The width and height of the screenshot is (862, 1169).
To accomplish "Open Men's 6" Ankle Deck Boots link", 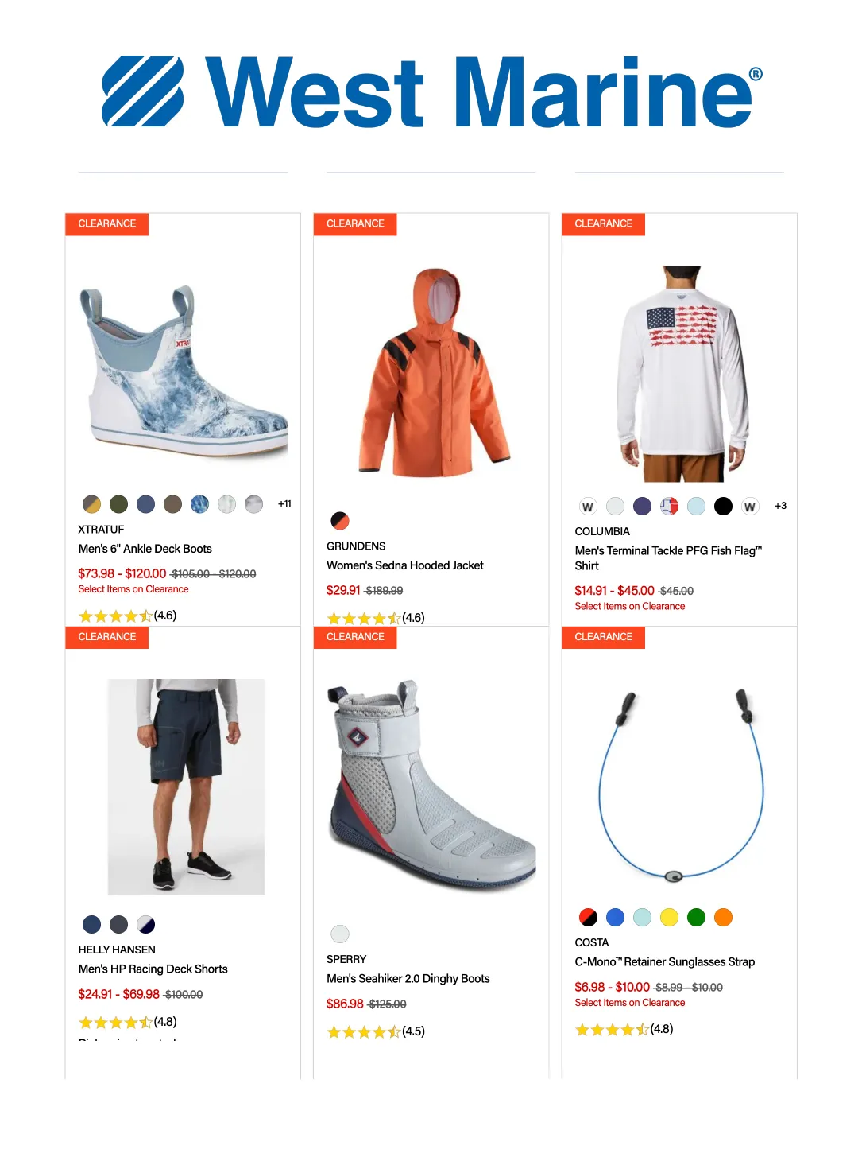I will (145, 549).
